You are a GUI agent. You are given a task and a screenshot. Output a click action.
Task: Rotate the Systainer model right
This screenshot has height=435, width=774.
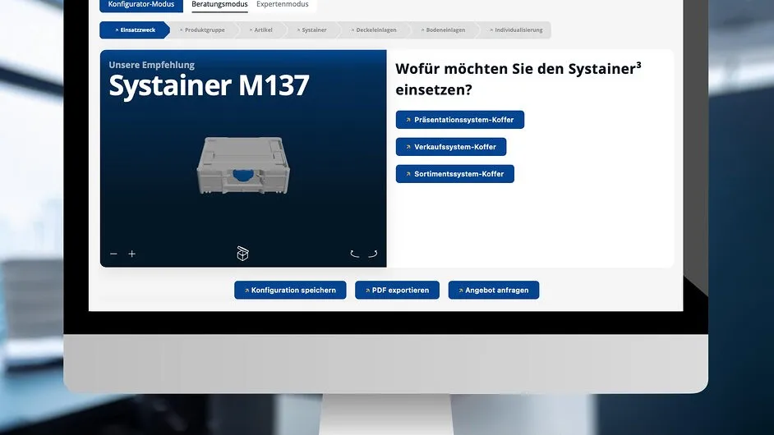373,254
